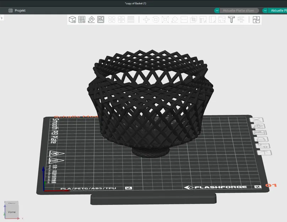The width and height of the screenshot is (287, 222).
Task: Click the grid menu icon beside Projekt
Action: click(10, 10)
